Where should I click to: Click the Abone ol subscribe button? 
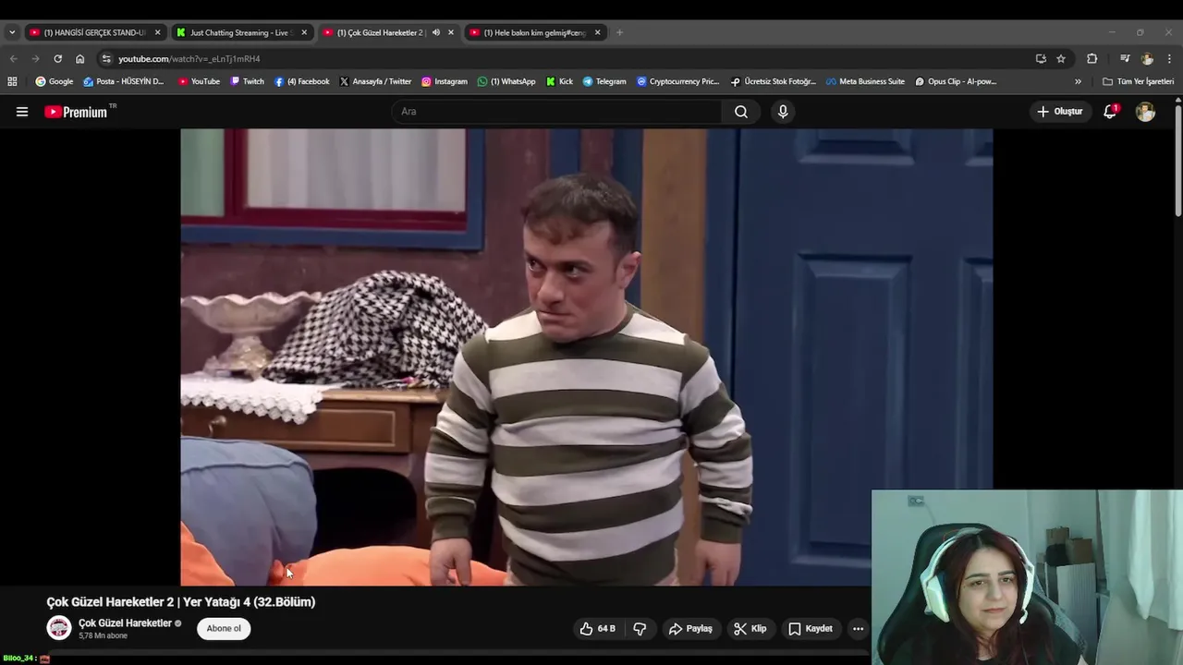click(x=224, y=629)
